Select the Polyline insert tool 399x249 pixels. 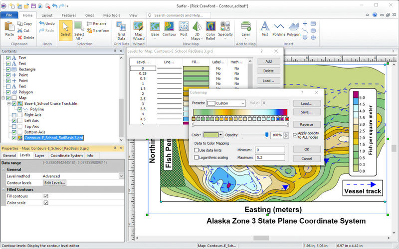(279, 29)
